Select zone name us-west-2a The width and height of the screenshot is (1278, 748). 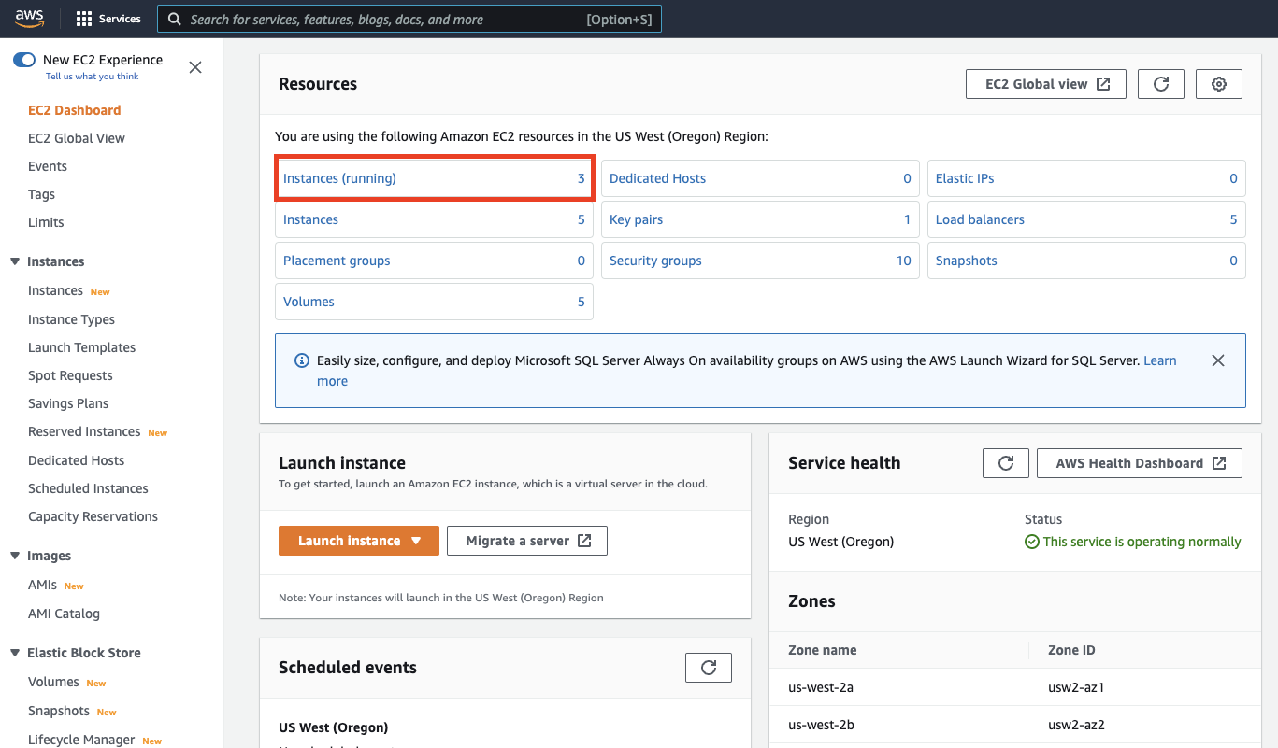(821, 687)
